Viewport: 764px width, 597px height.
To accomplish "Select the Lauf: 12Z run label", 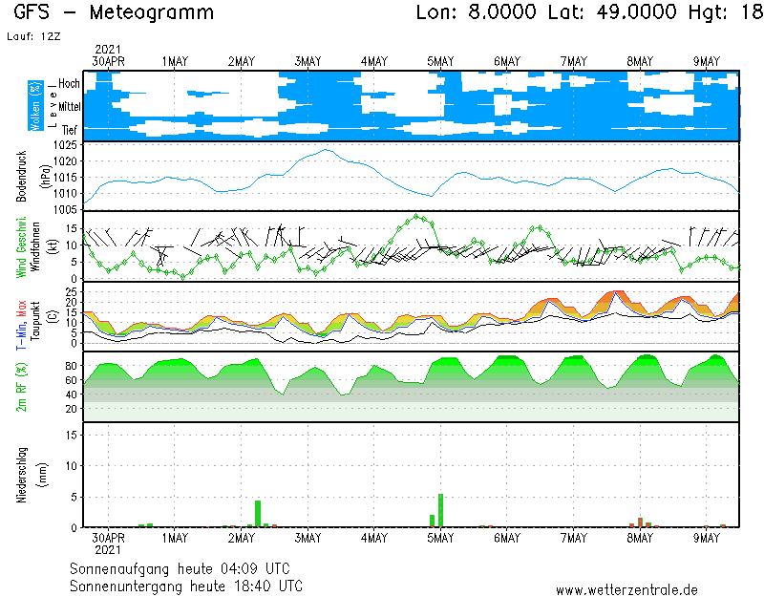I will (32, 36).
